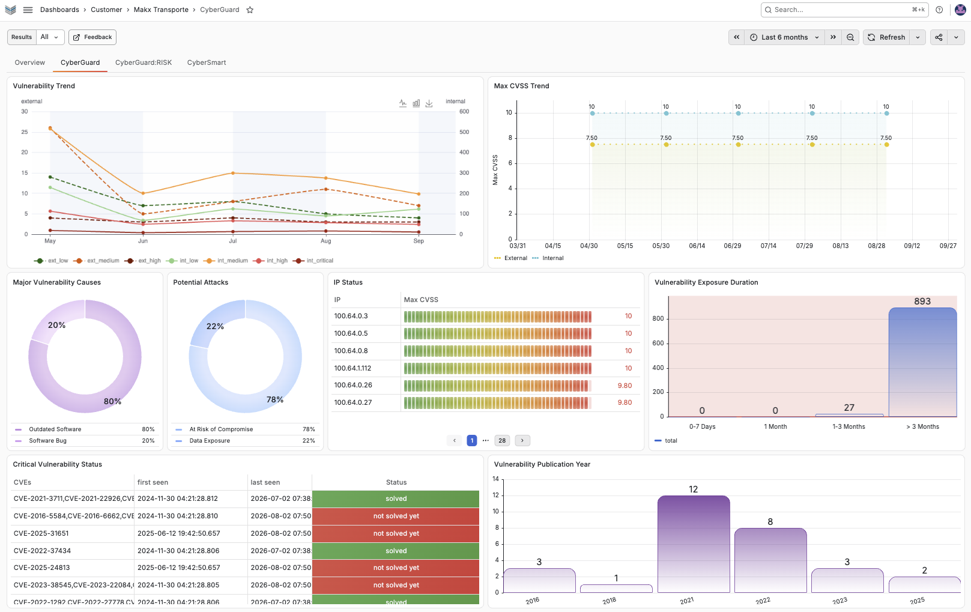Switch Vulnerability Trend to line chart view

[x=403, y=103]
